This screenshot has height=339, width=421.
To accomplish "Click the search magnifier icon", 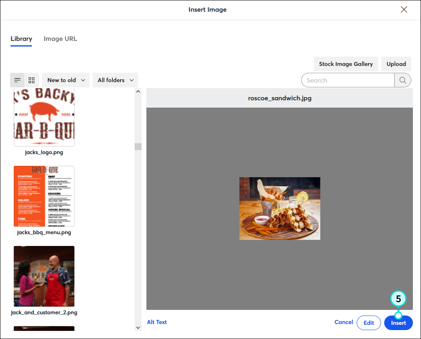I will (403, 80).
